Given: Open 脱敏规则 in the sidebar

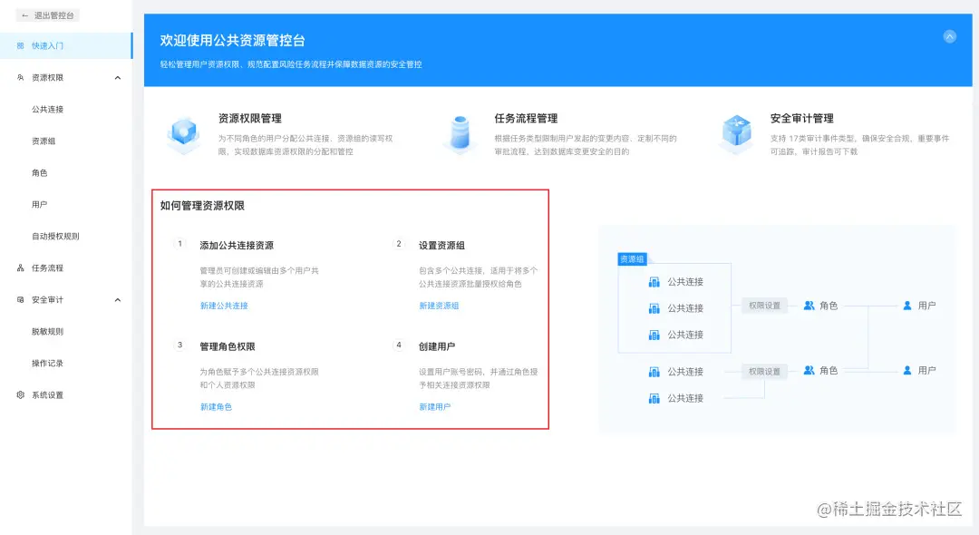Looking at the screenshot, I should 47,332.
